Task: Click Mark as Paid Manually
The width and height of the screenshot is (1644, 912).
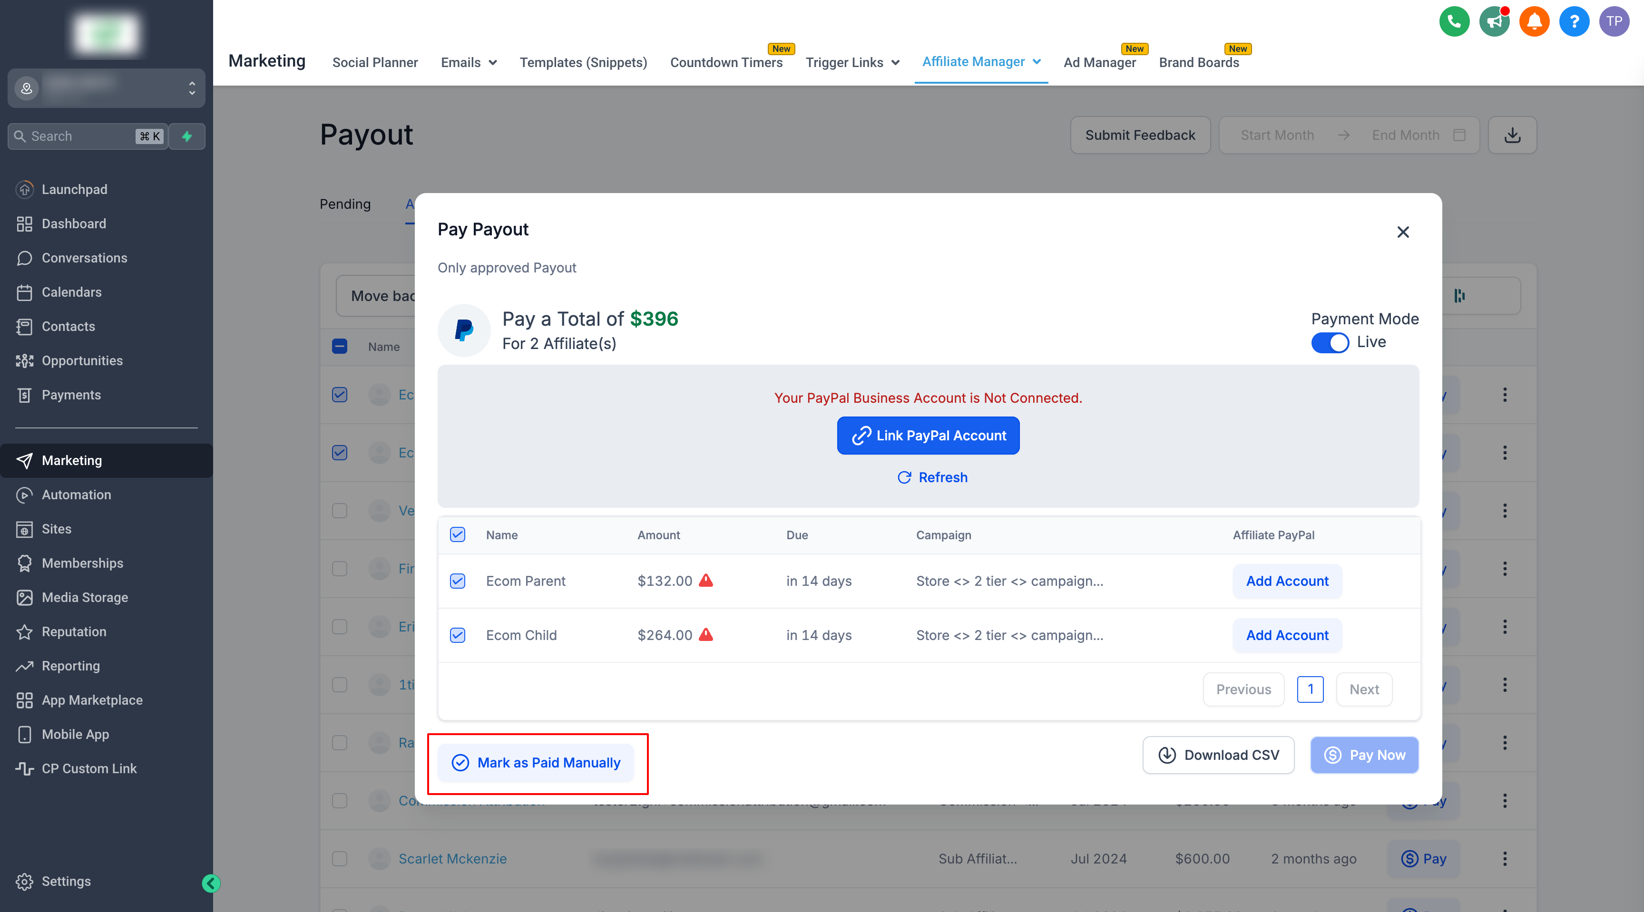Action: click(537, 762)
